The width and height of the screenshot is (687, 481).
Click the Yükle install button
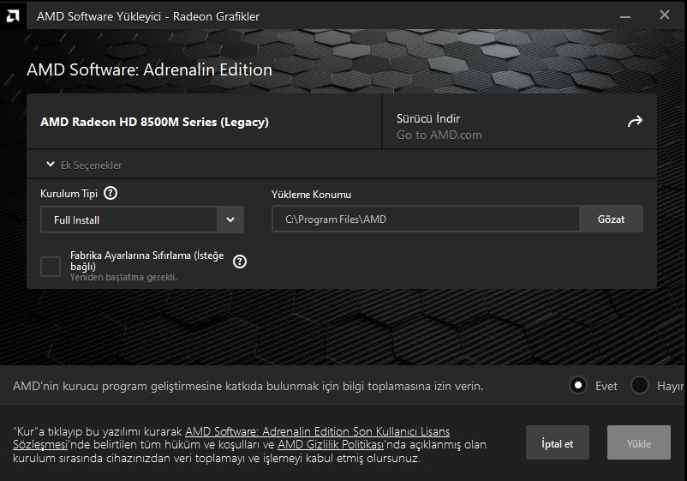click(x=639, y=443)
